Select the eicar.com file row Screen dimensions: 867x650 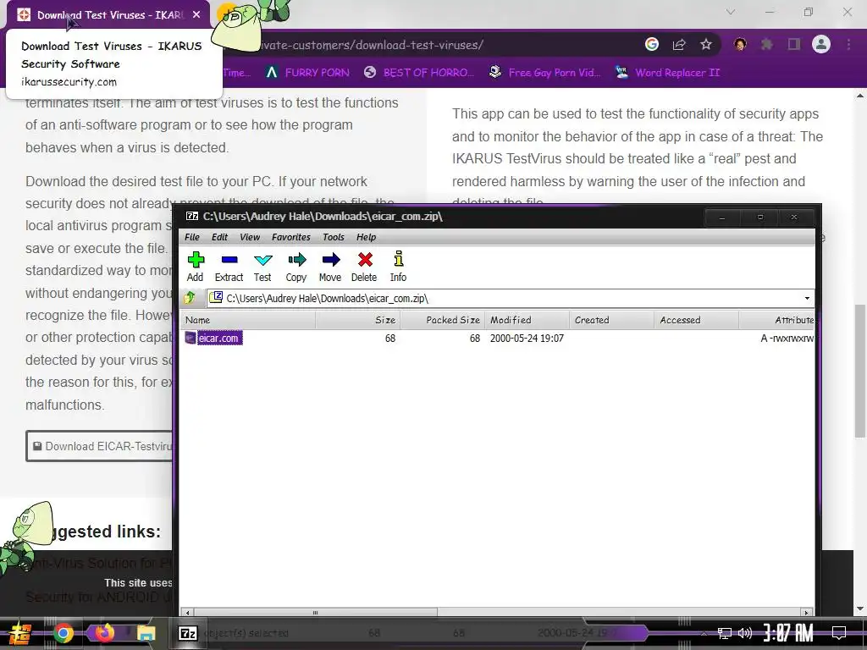click(498, 338)
